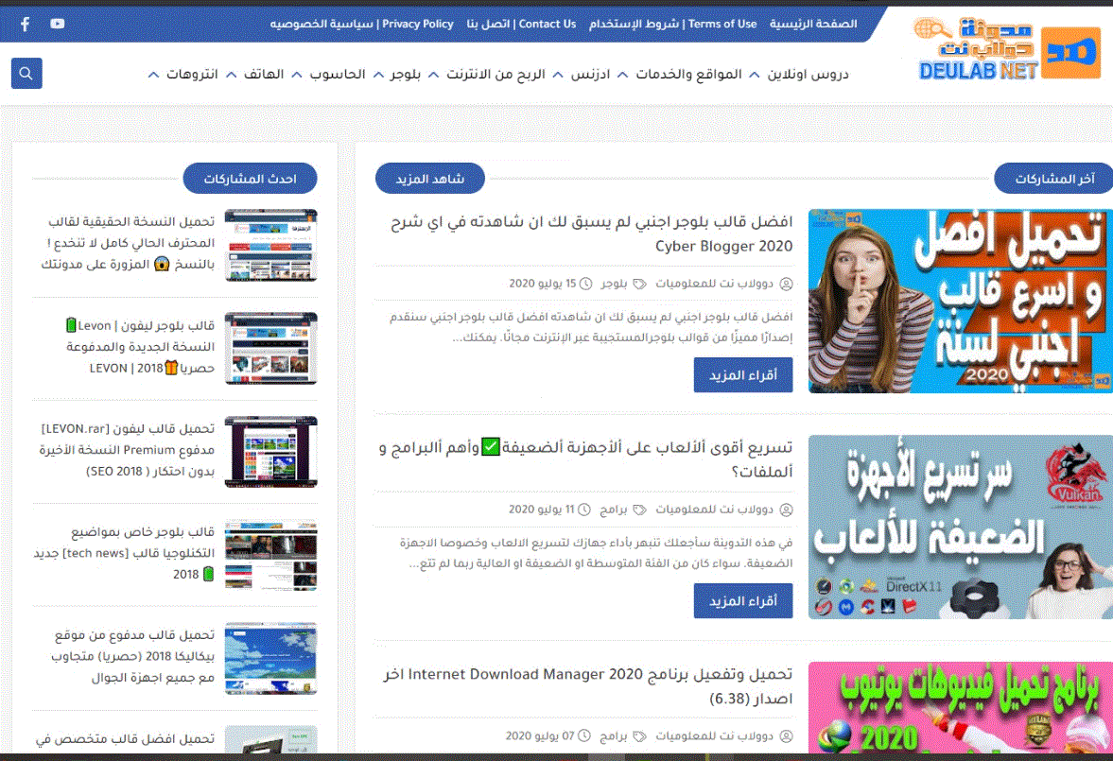Expand the ادزنس menu chevron
The height and width of the screenshot is (761, 1113).
[x=558, y=75]
